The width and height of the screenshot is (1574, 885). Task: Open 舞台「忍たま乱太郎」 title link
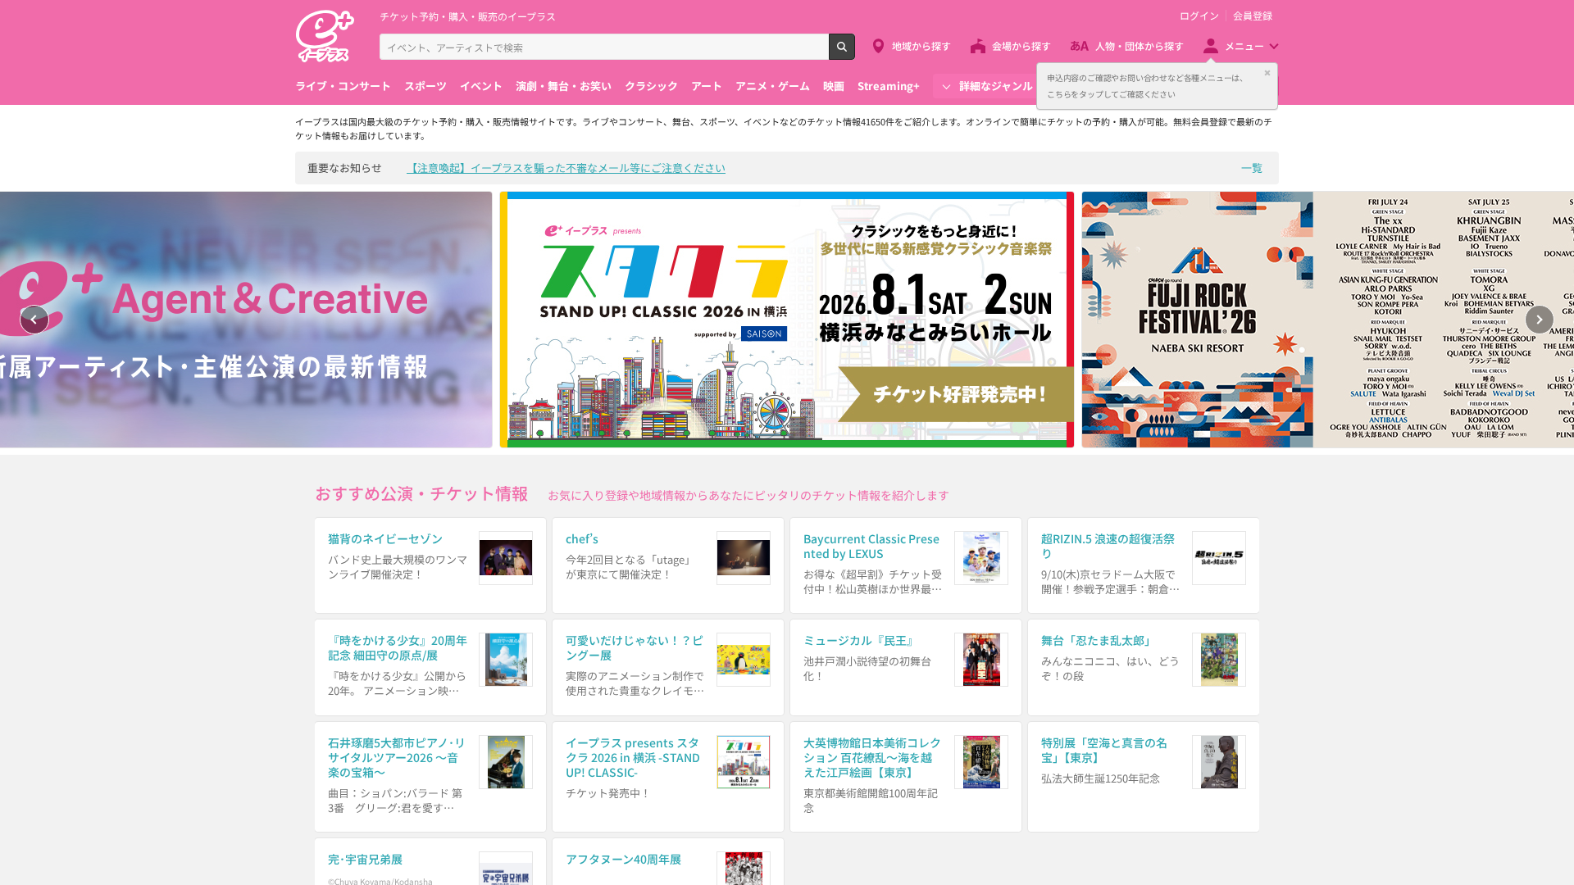click(1099, 640)
